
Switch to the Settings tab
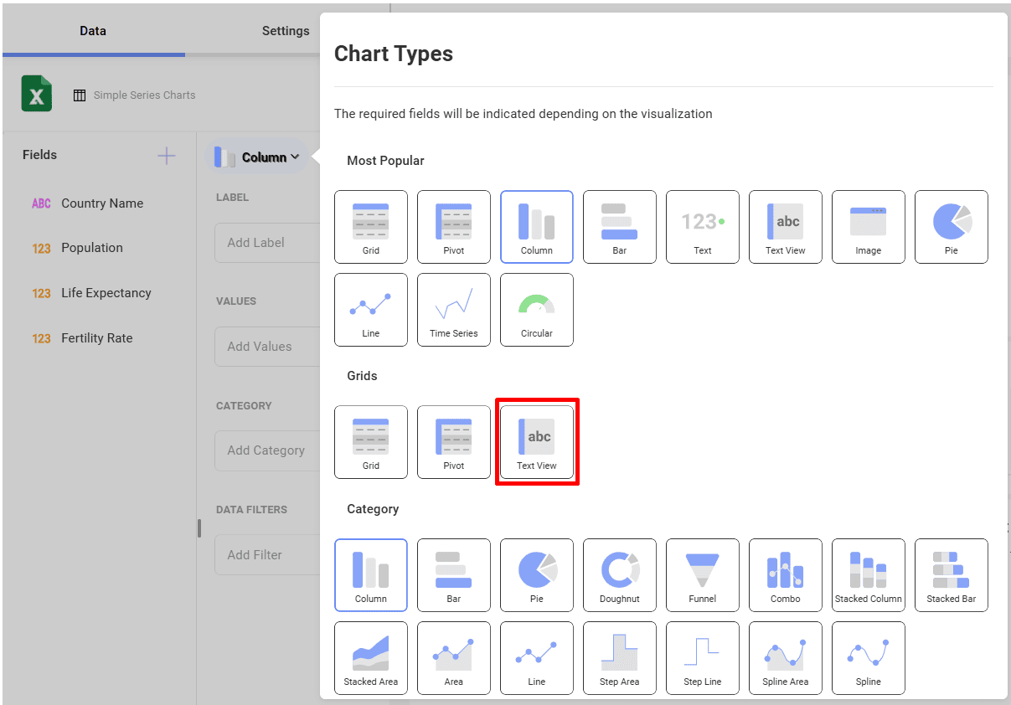click(x=286, y=31)
